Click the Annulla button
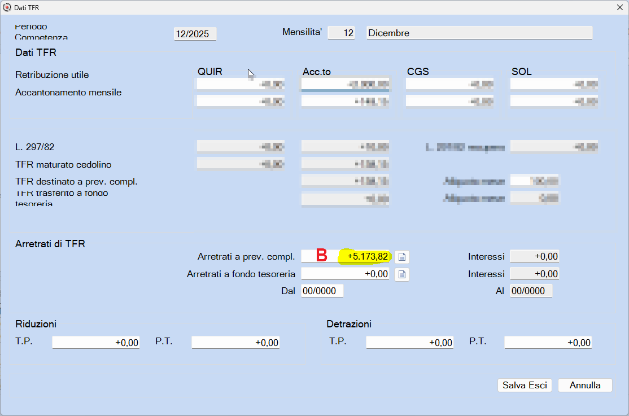 point(585,385)
